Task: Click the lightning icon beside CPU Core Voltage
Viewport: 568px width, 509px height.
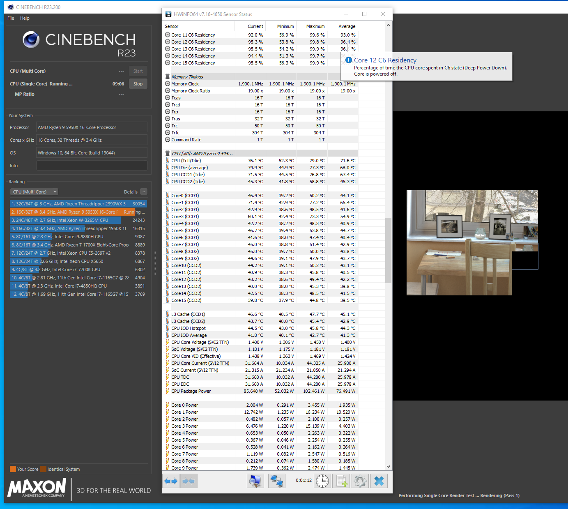Action: (x=168, y=342)
